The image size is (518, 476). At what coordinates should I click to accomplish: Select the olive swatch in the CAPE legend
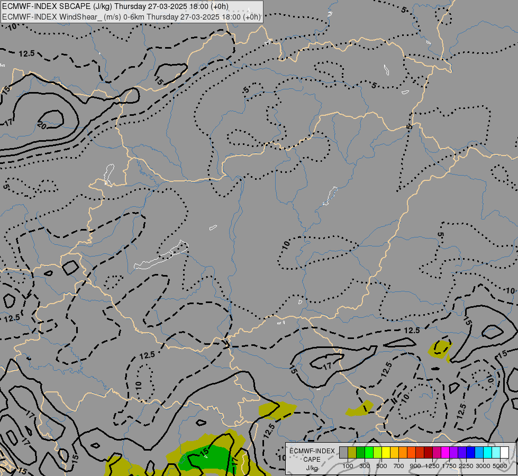click(x=352, y=452)
